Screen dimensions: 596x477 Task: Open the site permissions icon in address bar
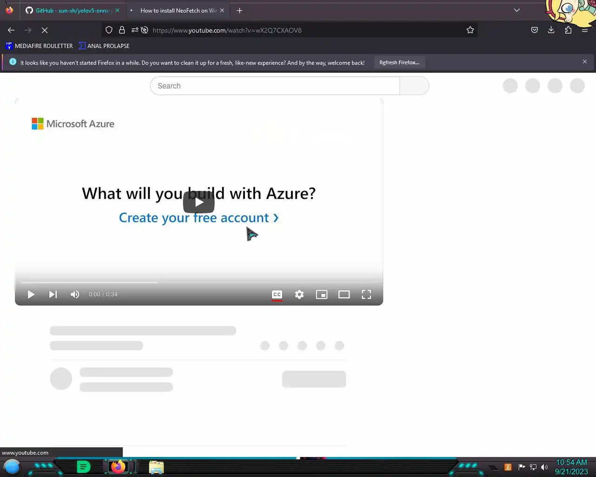pyautogui.click(x=135, y=30)
